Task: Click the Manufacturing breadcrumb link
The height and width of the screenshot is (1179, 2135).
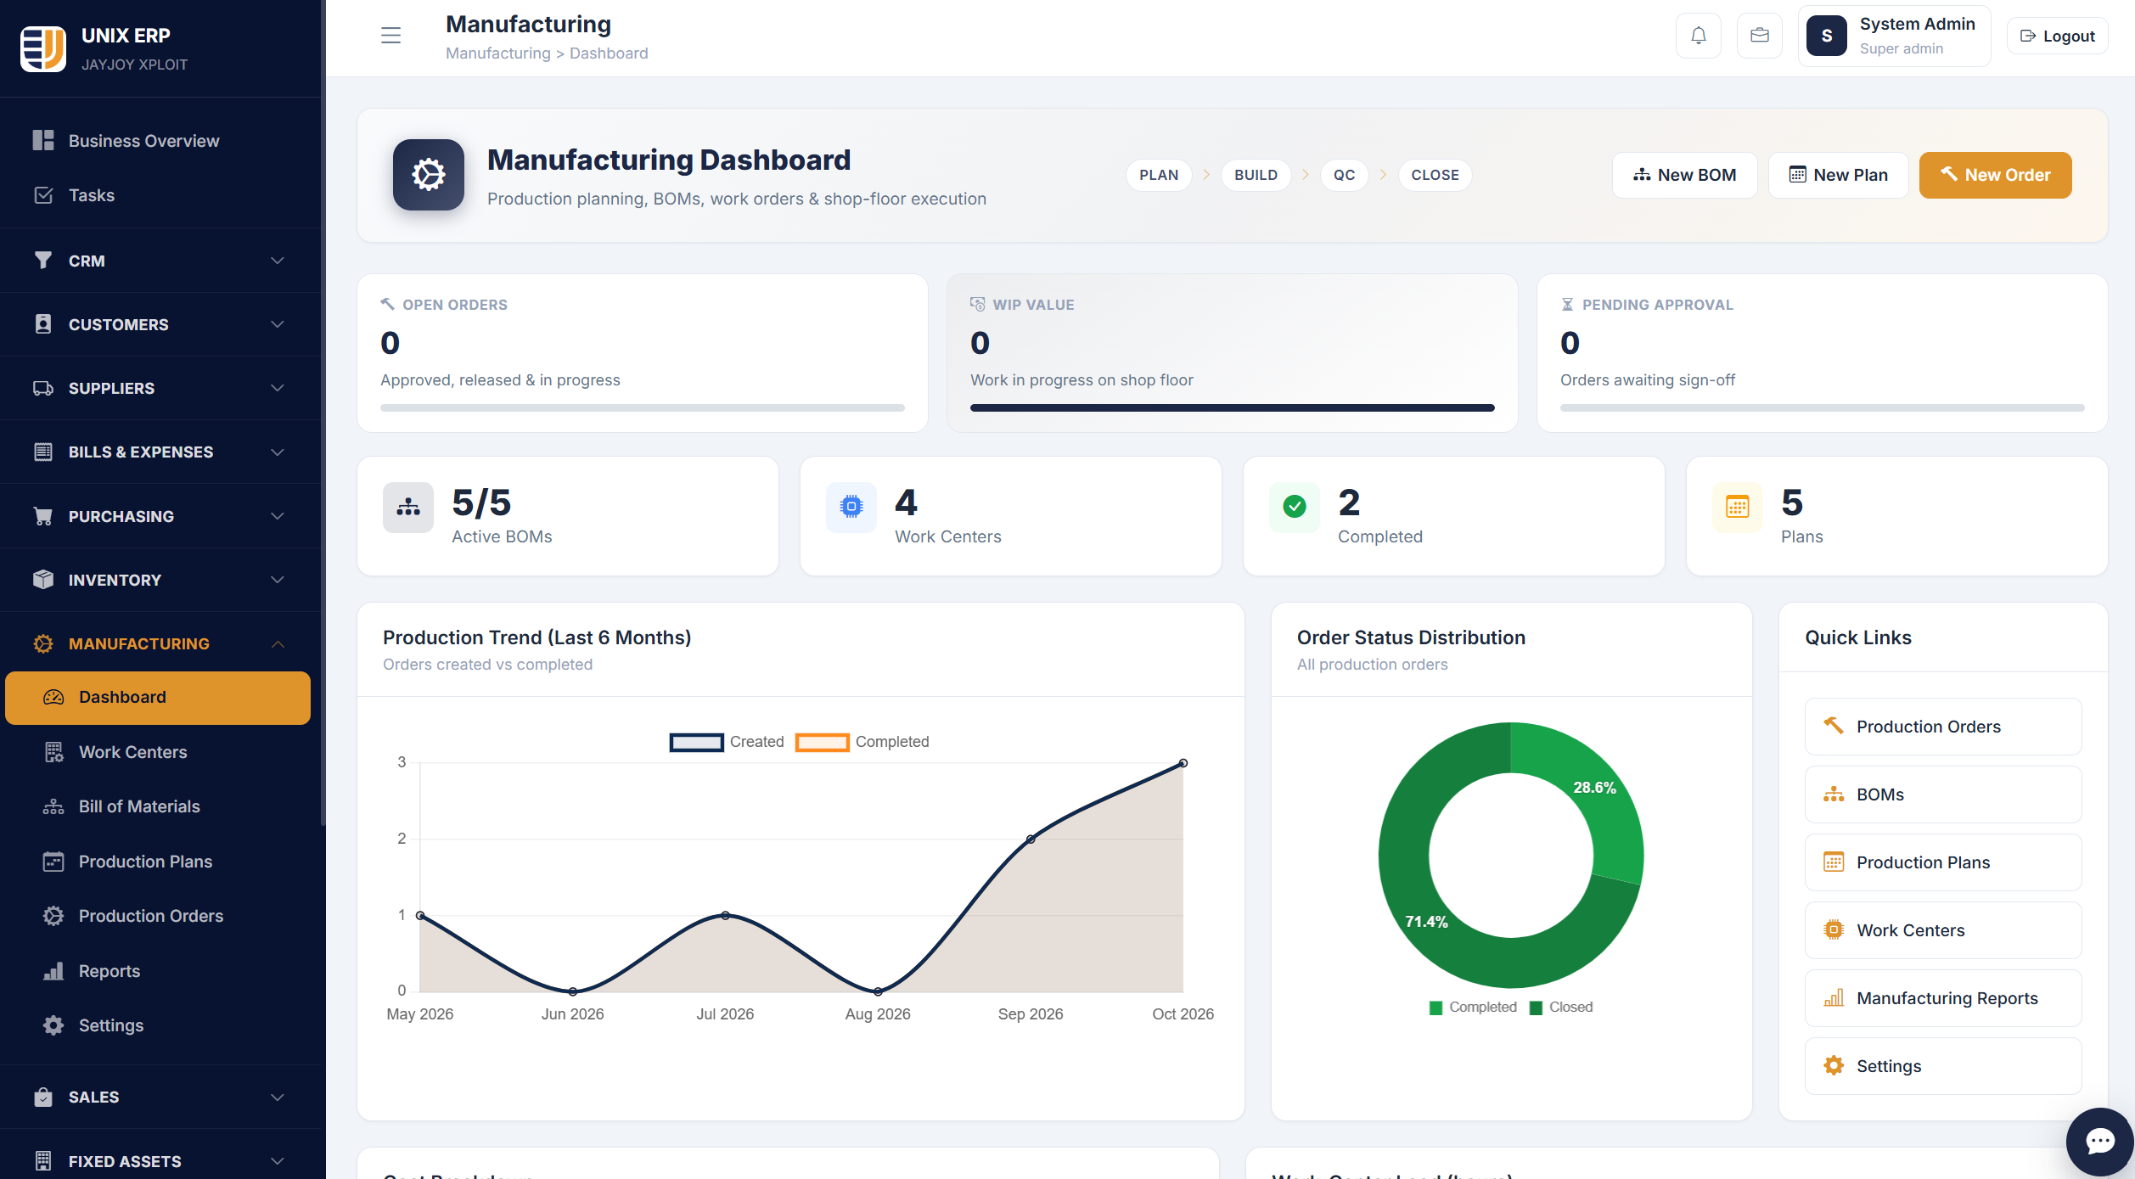Action: (x=498, y=53)
